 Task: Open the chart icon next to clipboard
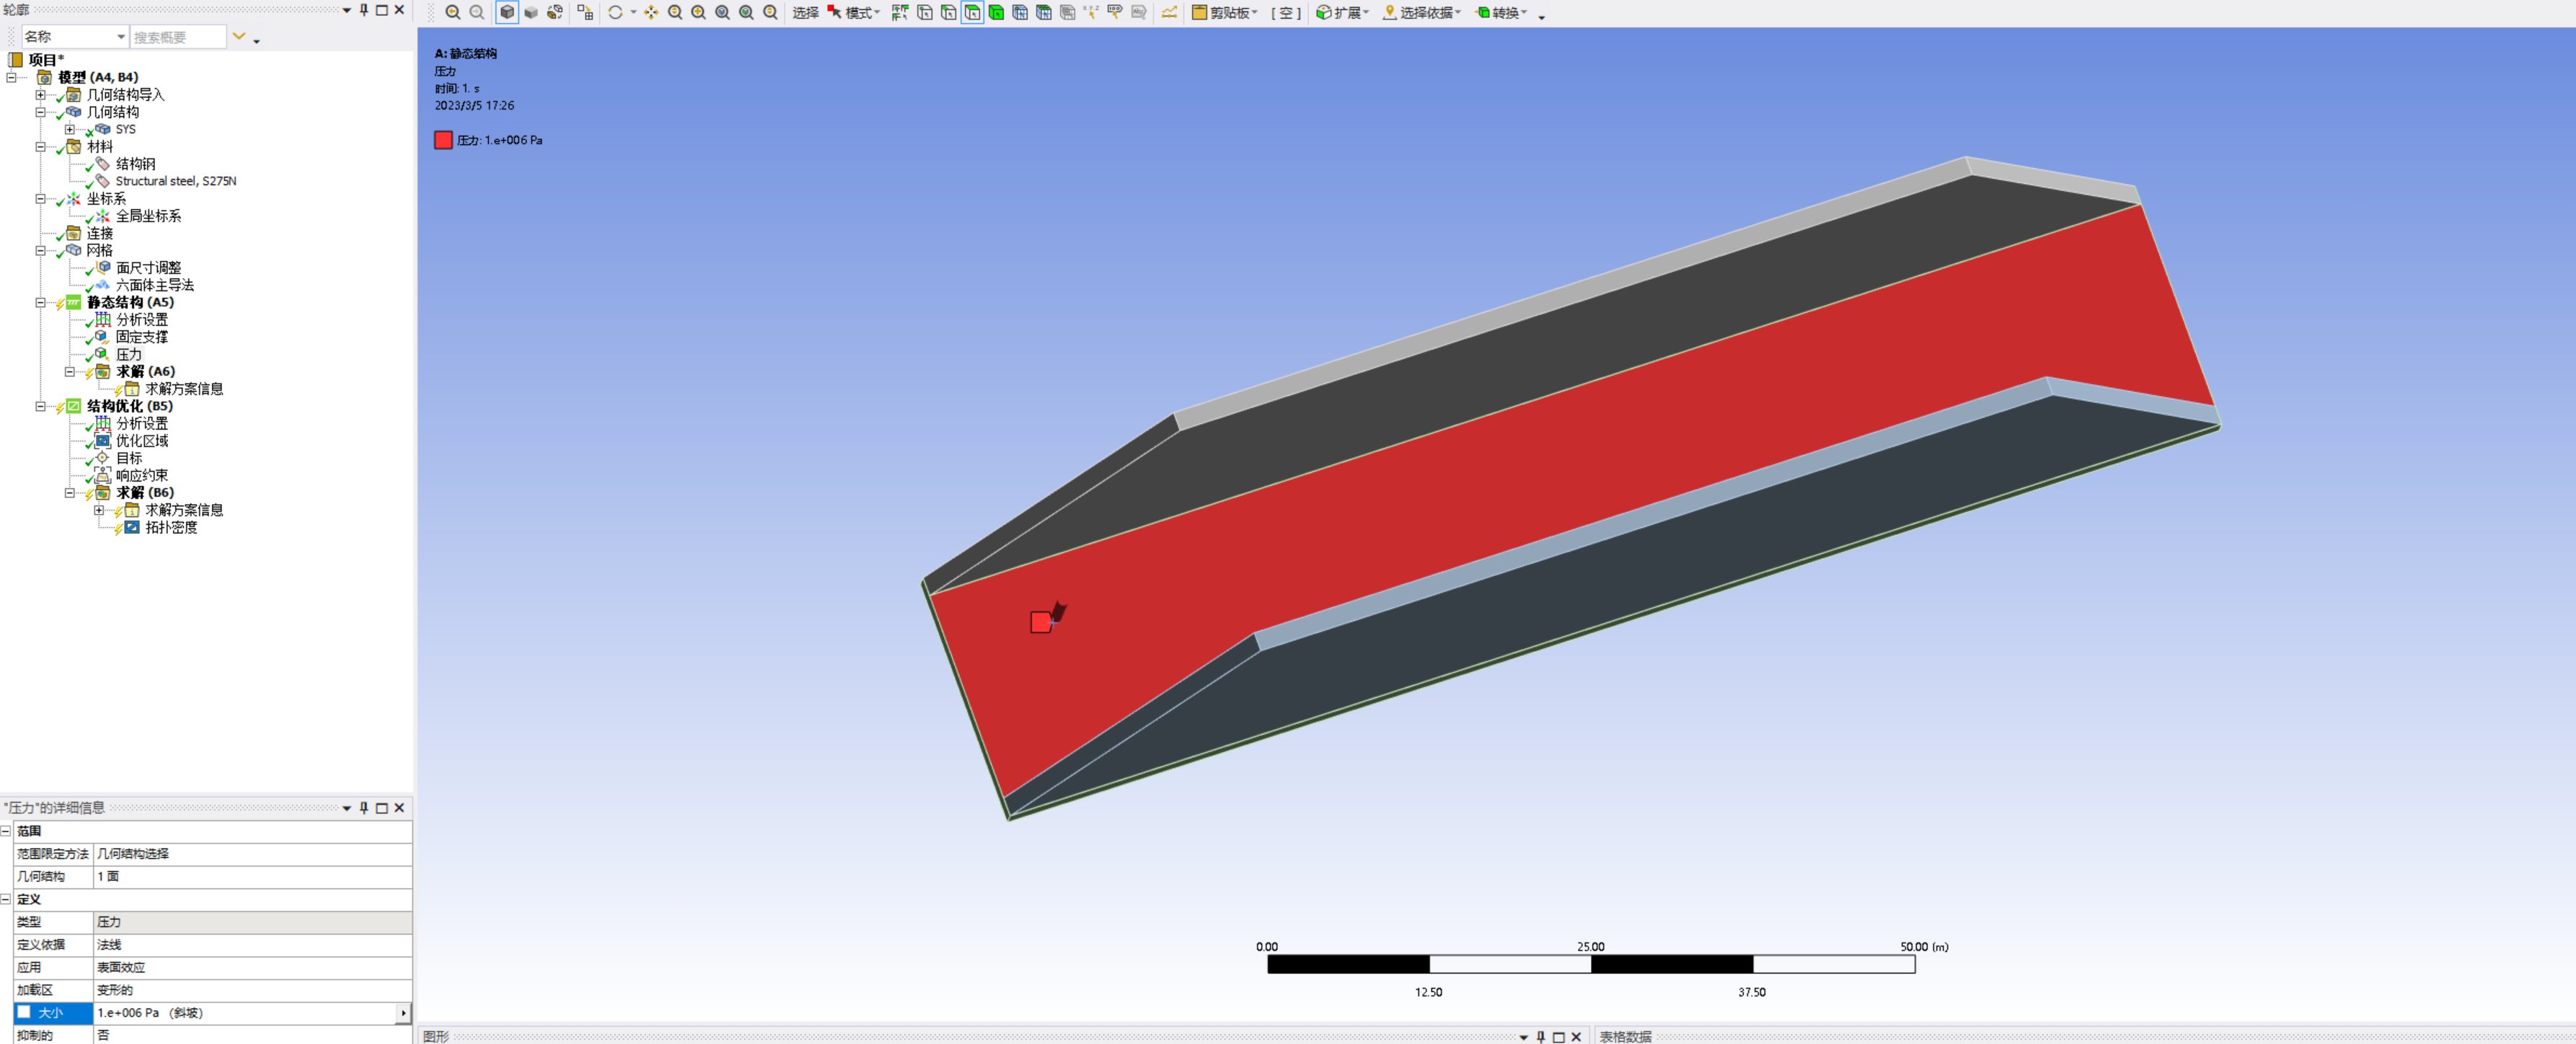pyautogui.click(x=1168, y=13)
